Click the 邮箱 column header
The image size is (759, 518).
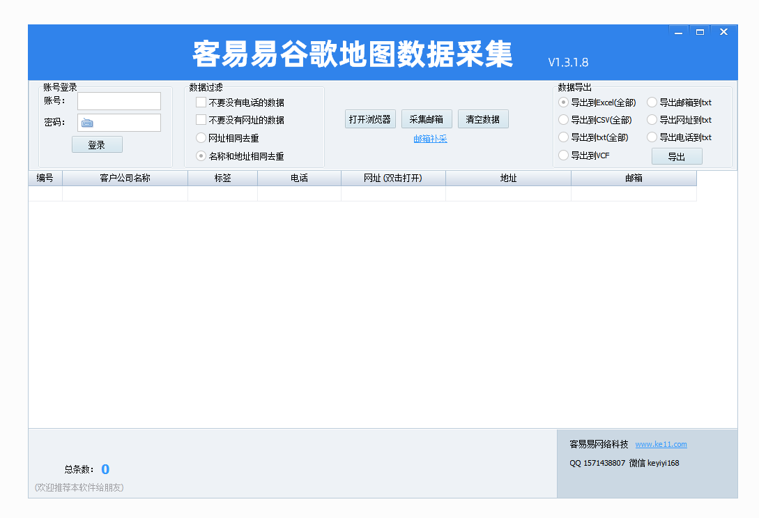pyautogui.click(x=634, y=178)
